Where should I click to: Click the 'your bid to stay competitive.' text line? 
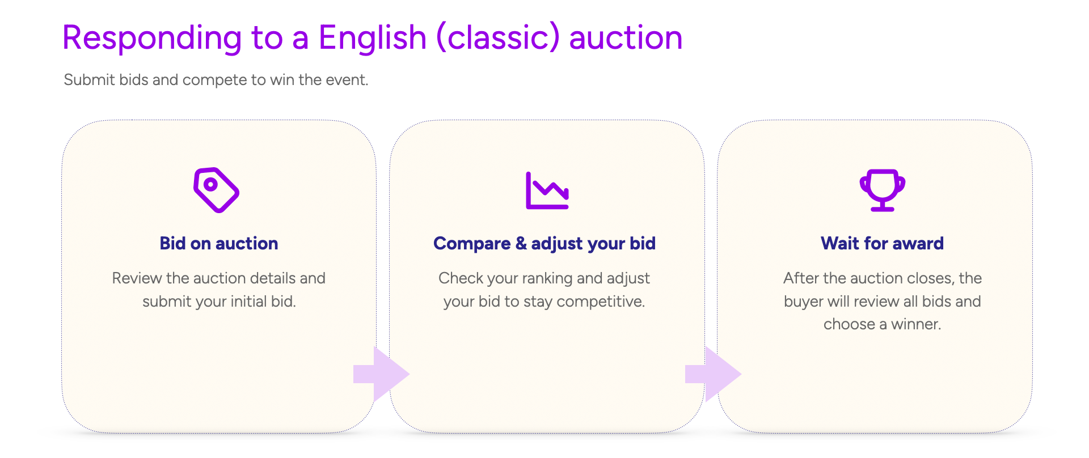click(x=544, y=302)
